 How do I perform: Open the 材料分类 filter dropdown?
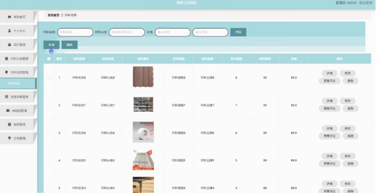127,32
